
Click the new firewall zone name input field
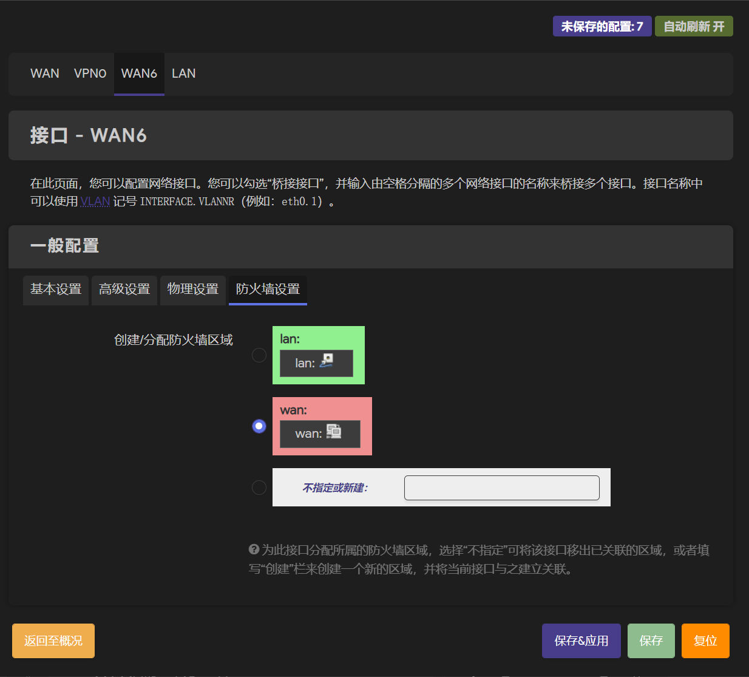click(x=501, y=488)
